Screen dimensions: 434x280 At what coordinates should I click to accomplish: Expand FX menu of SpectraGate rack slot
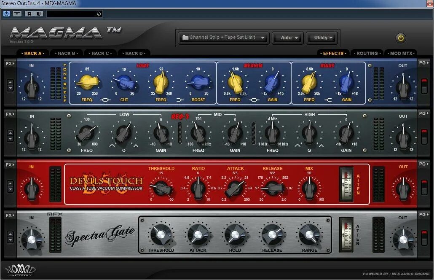(x=10, y=215)
